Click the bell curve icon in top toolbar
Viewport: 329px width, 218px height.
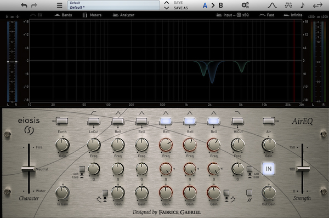272,5
